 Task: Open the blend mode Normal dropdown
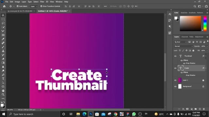point(183,46)
